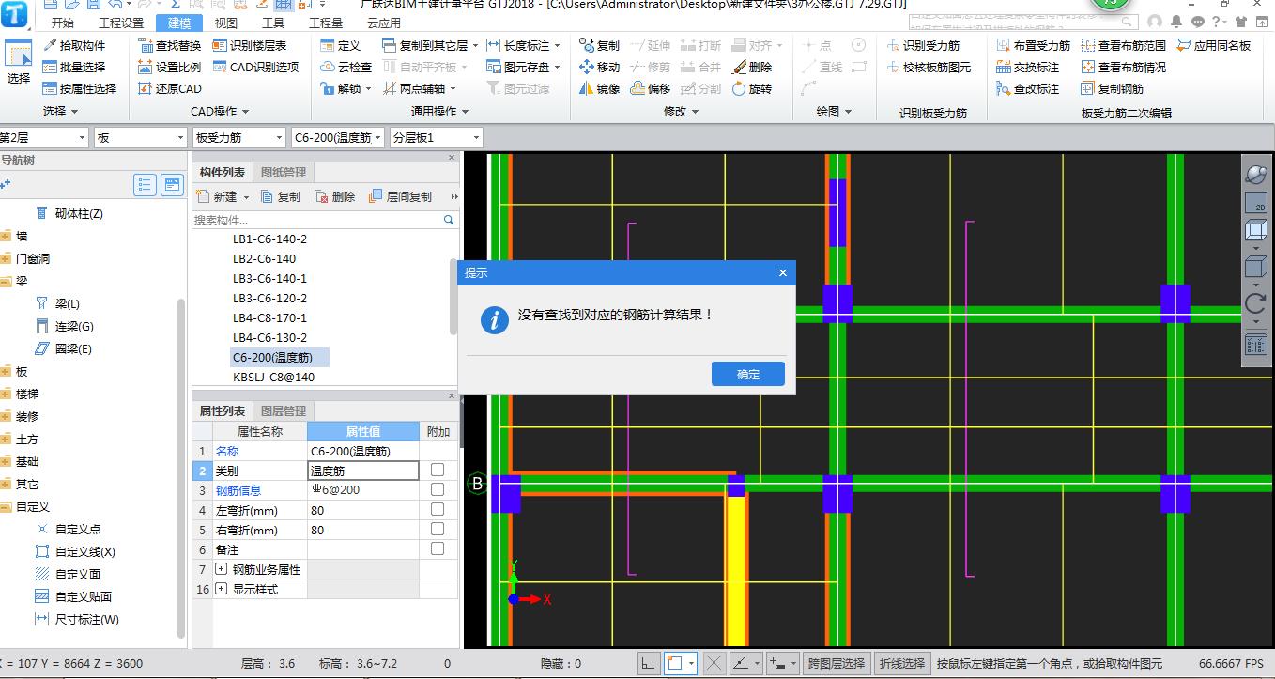The width and height of the screenshot is (1275, 679).
Task: Click the 拾取构件 pick component tool
Action: [x=74, y=45]
